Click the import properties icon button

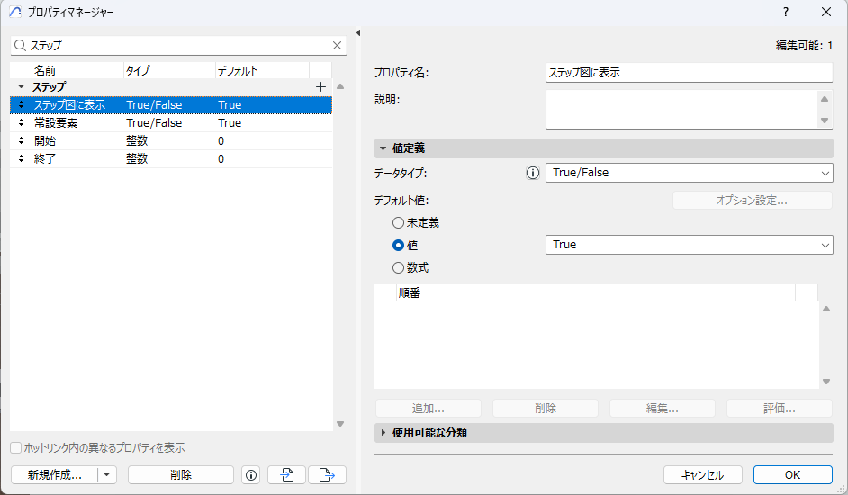click(x=287, y=475)
